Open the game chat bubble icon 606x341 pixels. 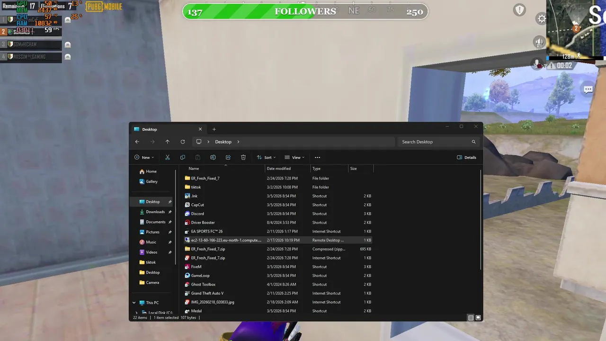(588, 90)
